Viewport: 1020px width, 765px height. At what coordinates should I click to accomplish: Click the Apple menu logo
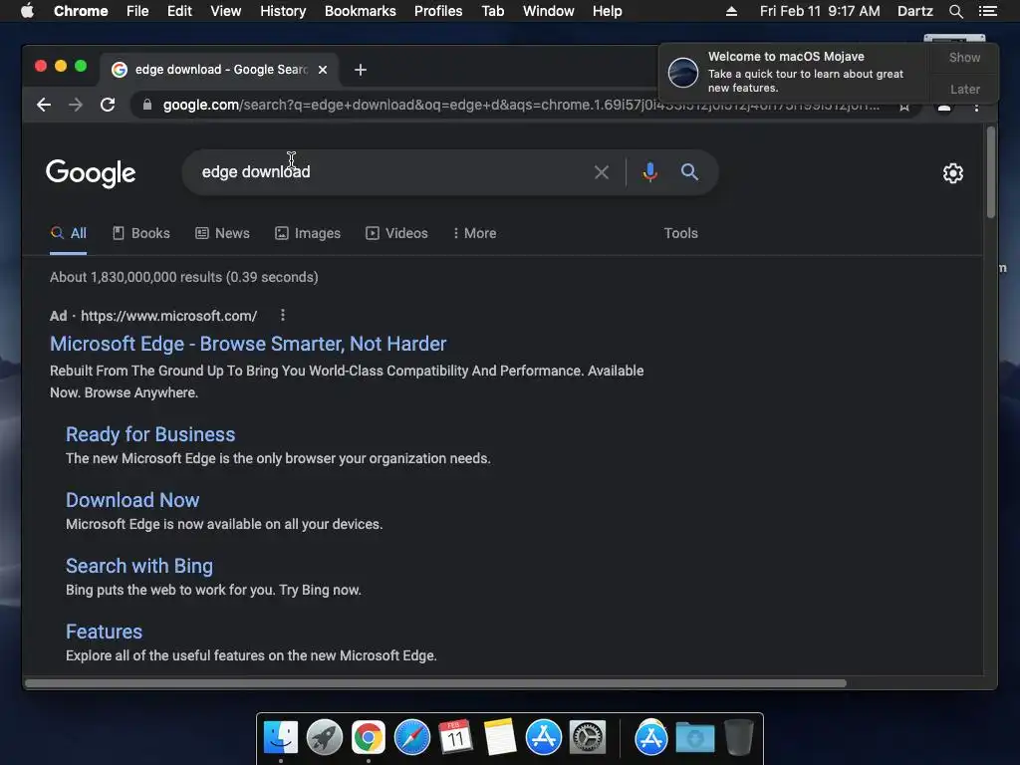[x=27, y=11]
